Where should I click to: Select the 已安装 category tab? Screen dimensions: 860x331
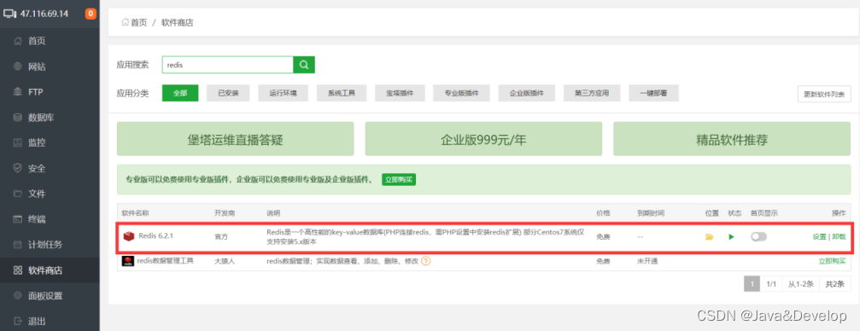pyautogui.click(x=228, y=93)
